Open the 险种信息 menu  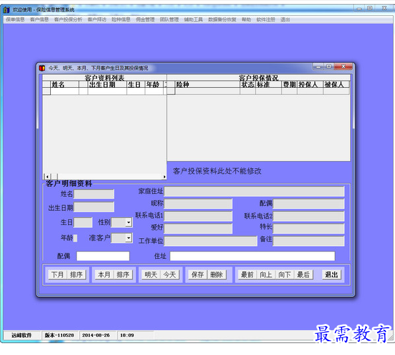(121, 19)
